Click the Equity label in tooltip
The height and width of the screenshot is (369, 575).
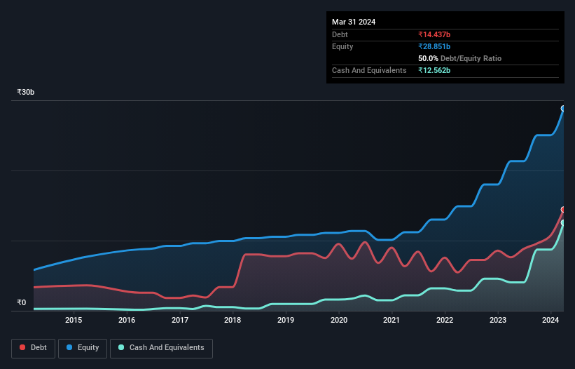[x=342, y=46]
